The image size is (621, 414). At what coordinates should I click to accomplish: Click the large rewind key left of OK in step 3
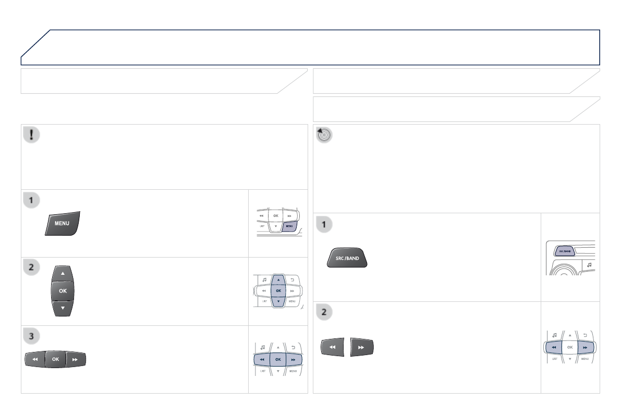[x=35, y=359]
